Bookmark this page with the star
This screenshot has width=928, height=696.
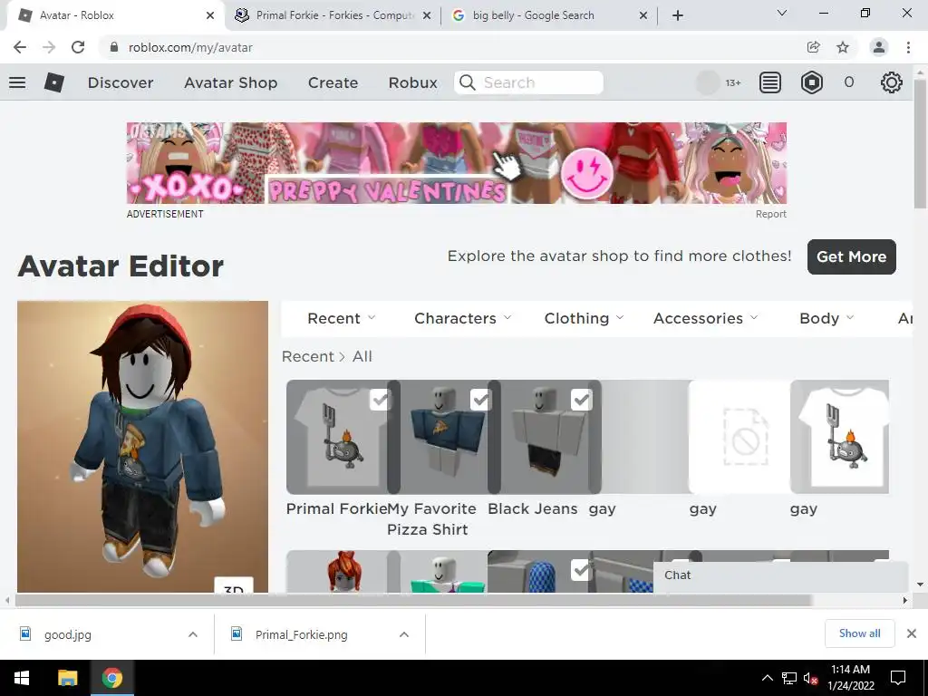[x=843, y=47]
